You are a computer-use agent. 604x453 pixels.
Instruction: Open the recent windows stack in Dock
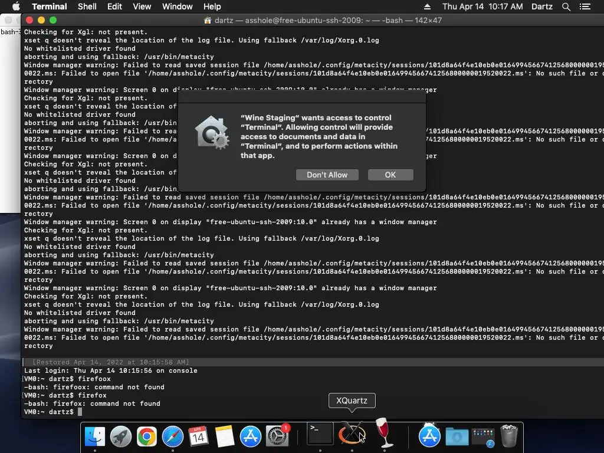click(x=483, y=437)
